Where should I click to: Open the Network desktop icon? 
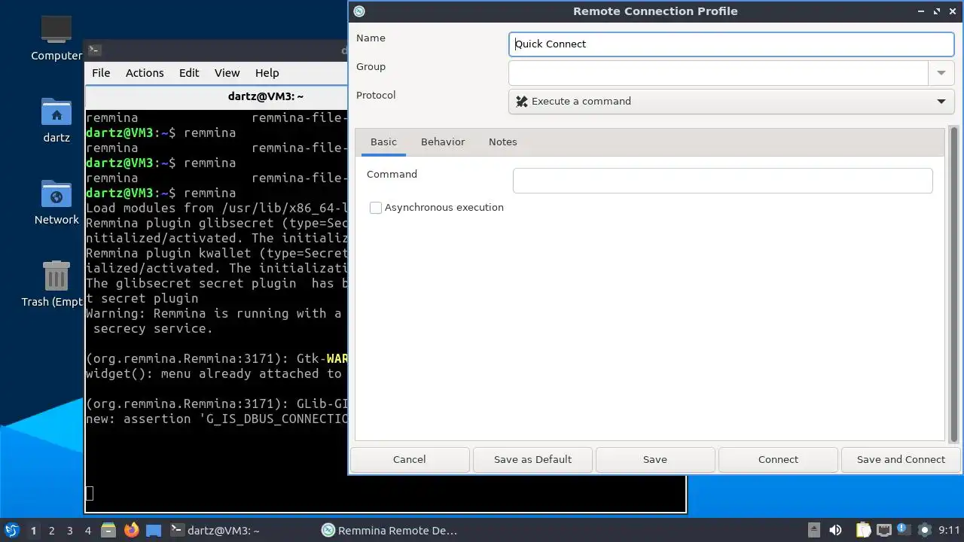click(x=56, y=194)
